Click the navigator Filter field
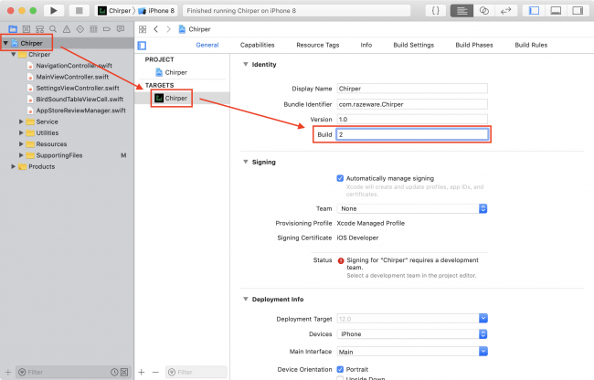594x380 pixels. pos(62,372)
